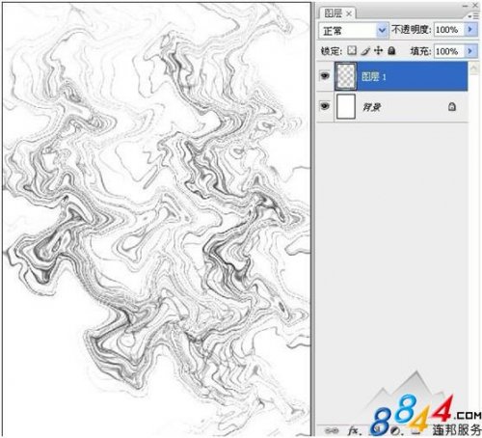Open the layers panel options menu

coord(474,15)
